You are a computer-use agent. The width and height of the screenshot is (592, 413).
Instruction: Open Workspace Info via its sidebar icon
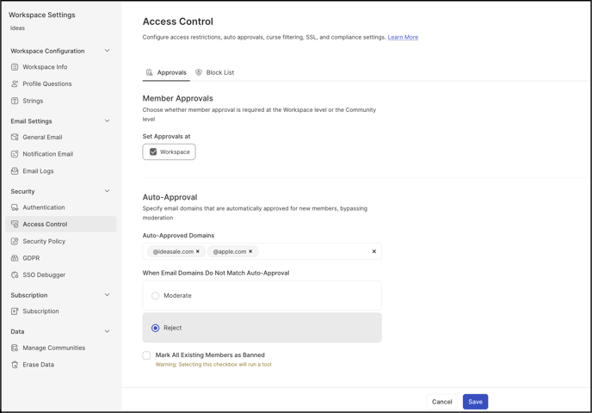coord(15,67)
